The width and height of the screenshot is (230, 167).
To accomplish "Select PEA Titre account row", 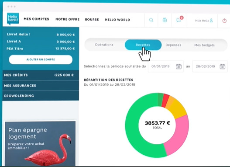I will coord(41,49).
